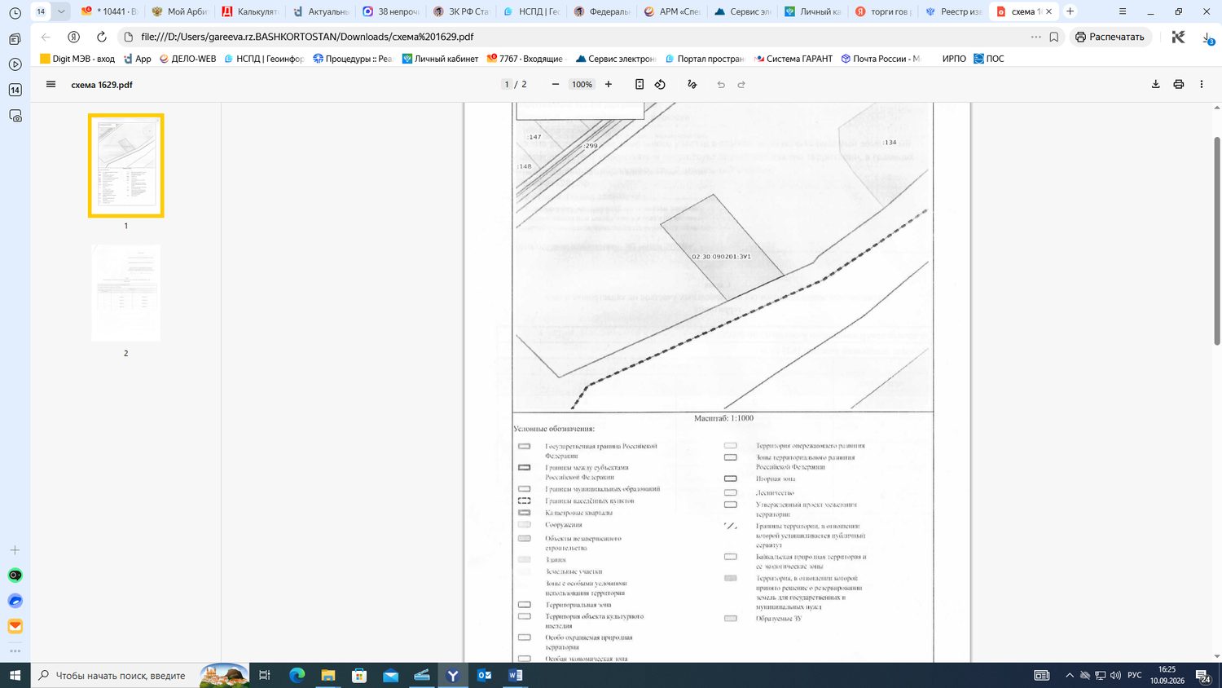
Task: Show hidden system tray icons
Action: click(x=1069, y=675)
